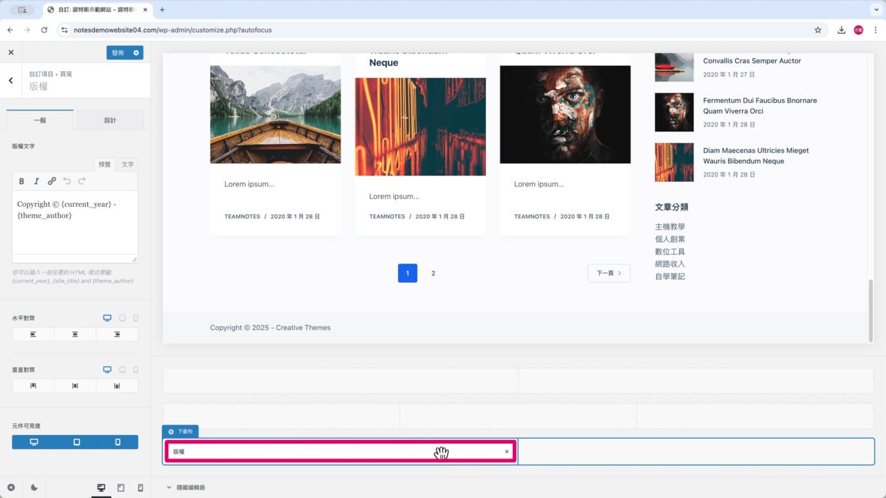Image resolution: width=886 pixels, height=498 pixels.
Task: Open the 下置列 bottom row settings
Action: coord(180,432)
